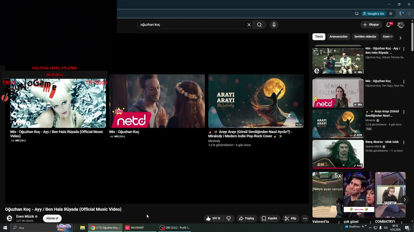
Task: Select the Aramanızdan filter chip
Action: (x=338, y=37)
